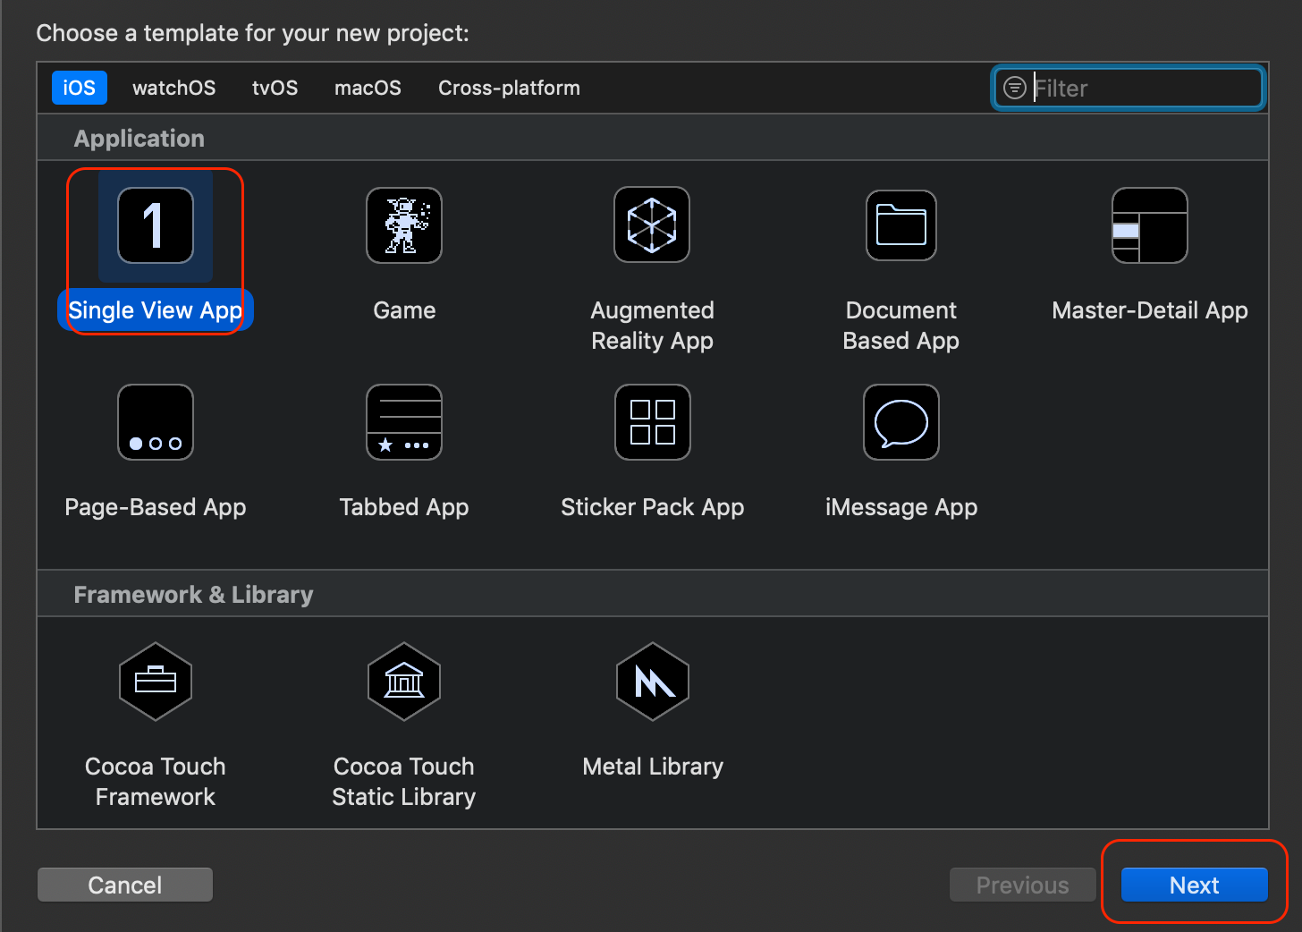Click the Cancel button
The width and height of the screenshot is (1302, 932).
coord(125,885)
